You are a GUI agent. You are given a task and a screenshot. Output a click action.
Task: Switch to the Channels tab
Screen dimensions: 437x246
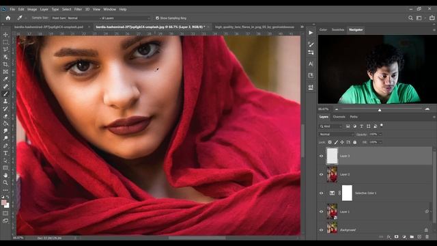coord(339,117)
